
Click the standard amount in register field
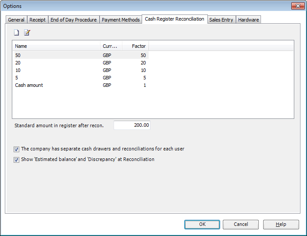point(132,125)
